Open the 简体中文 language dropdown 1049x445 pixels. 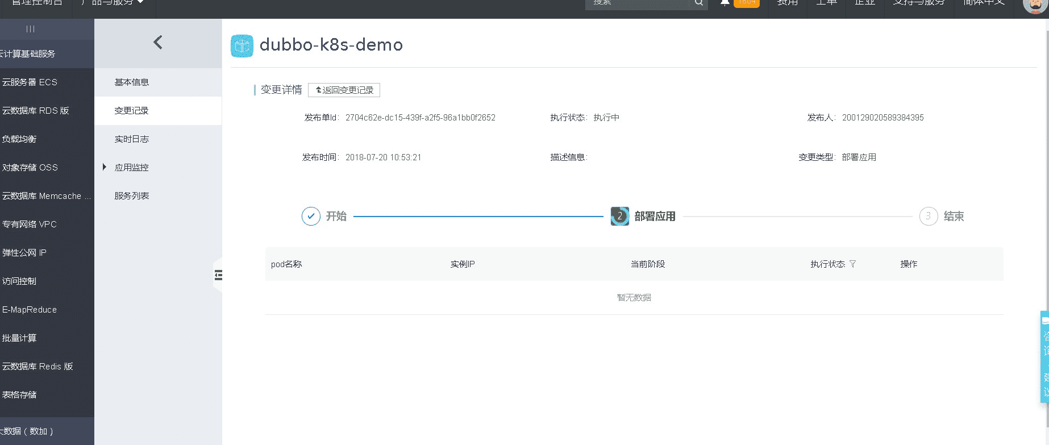coord(984,3)
